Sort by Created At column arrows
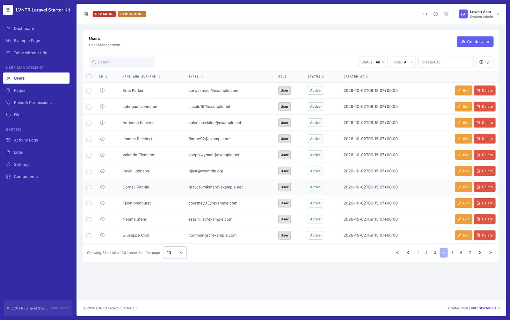The image size is (510, 320). 367,77
